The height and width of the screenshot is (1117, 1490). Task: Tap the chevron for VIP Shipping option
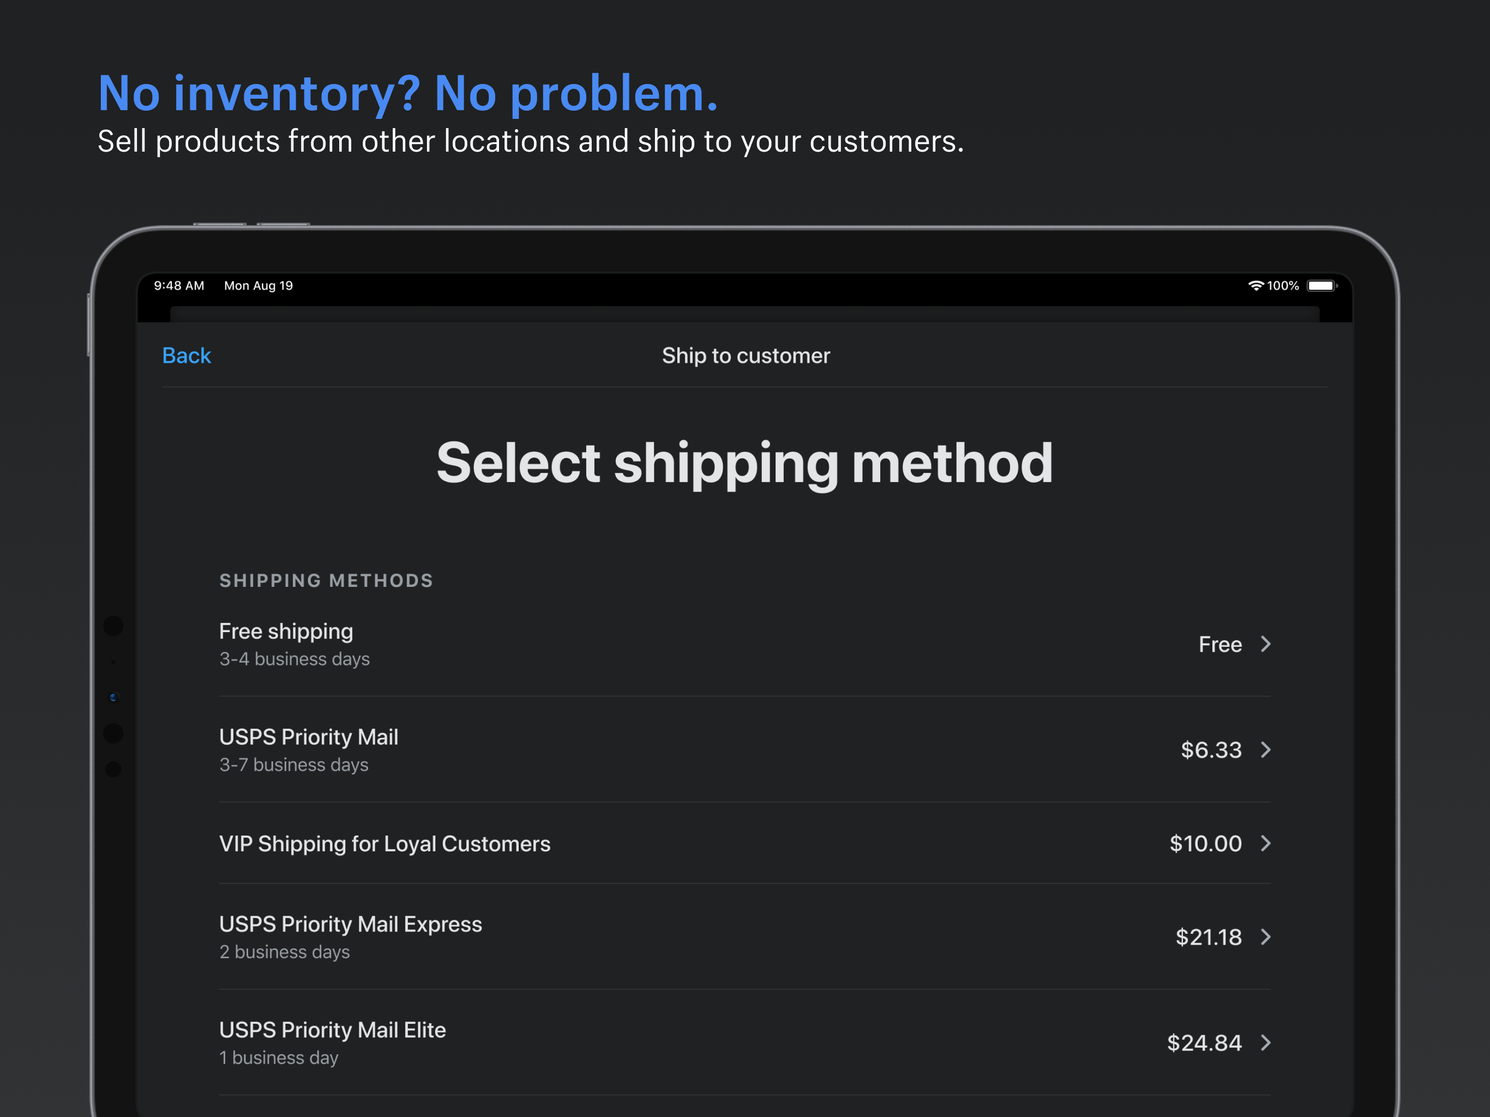click(x=1267, y=843)
